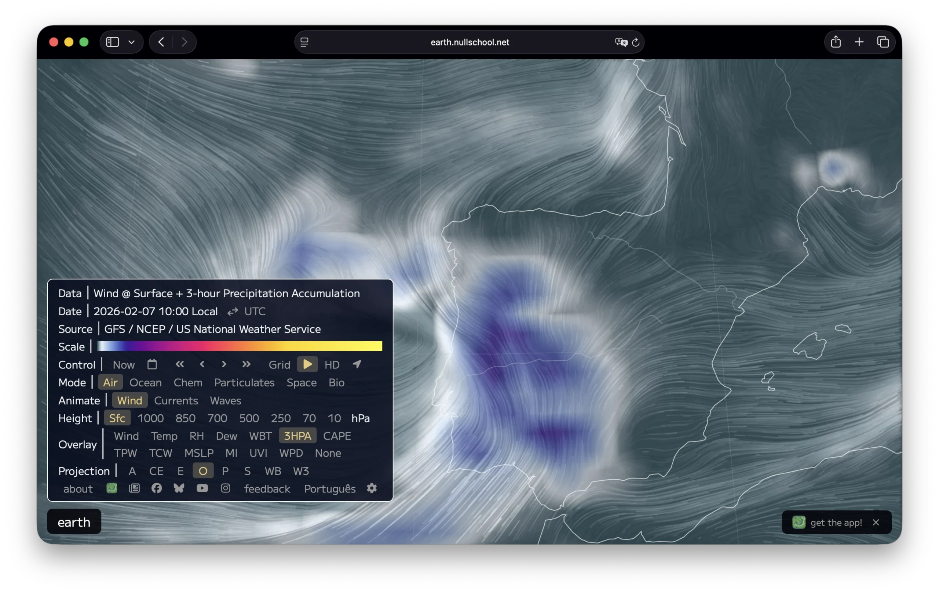Click the current location arrow icon
The height and width of the screenshot is (593, 939).
(x=357, y=364)
